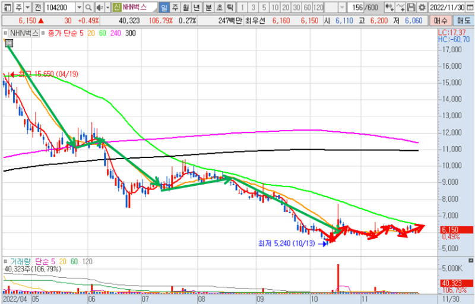Viewport: 475px width, 304px height.
Task: Switch to 초 second chart
Action: coord(219,7)
